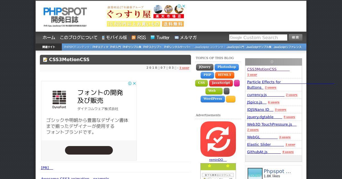Select the HTML5 topic tag
Image resolution: width=342 pixels, height=179 pixels.
pyautogui.click(x=225, y=75)
